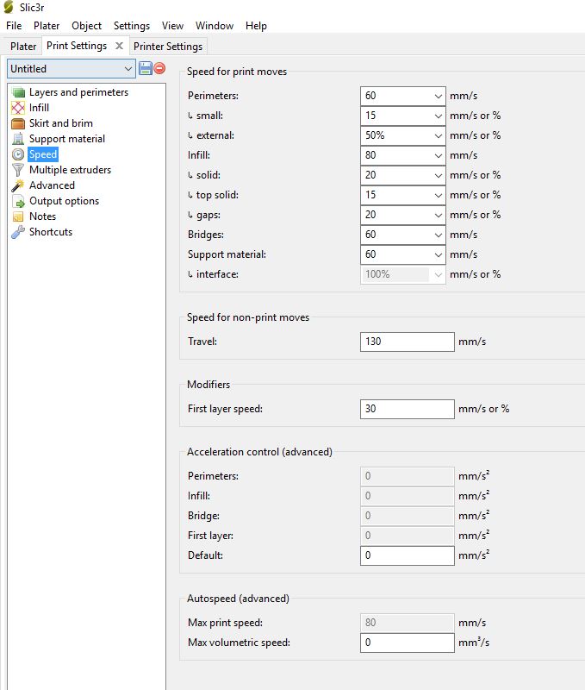The image size is (585, 690).
Task: Open Layers and perimeters settings icon
Action: coord(18,92)
